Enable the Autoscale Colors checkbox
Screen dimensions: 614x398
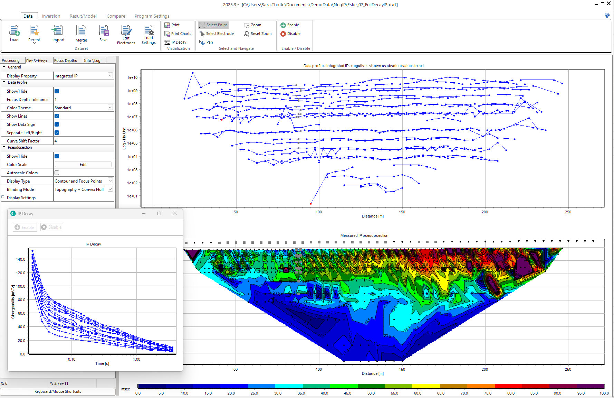[x=57, y=173]
